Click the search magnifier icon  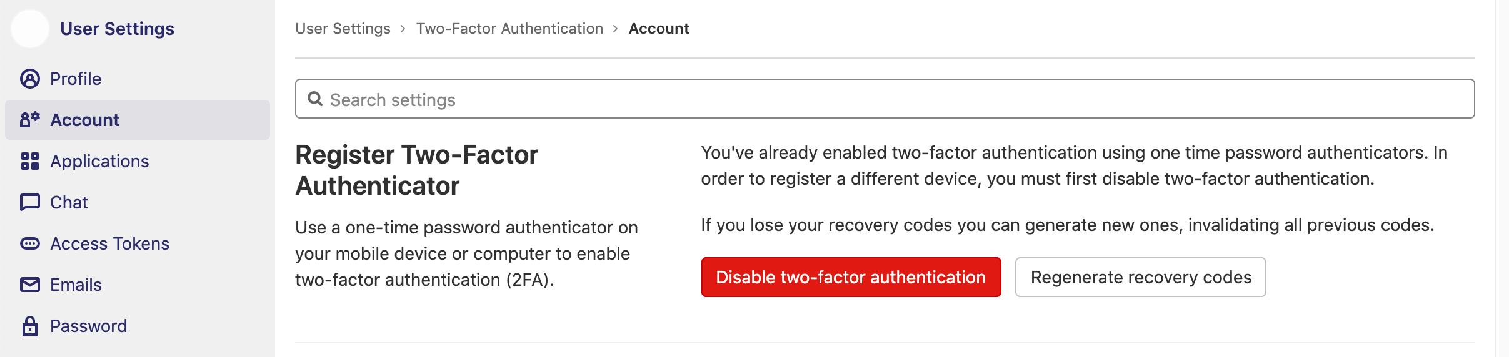tap(315, 99)
